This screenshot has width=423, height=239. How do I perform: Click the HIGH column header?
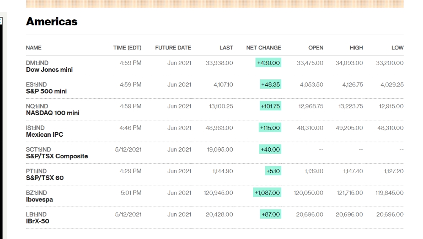356,48
